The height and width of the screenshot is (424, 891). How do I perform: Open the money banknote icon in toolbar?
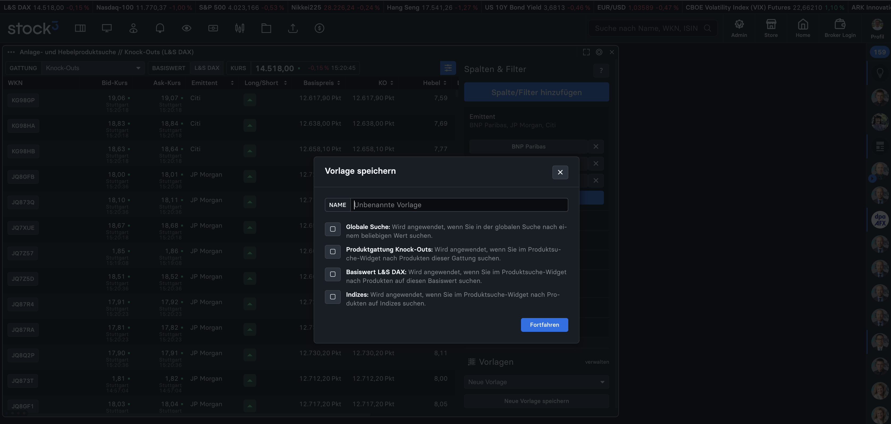tap(213, 28)
